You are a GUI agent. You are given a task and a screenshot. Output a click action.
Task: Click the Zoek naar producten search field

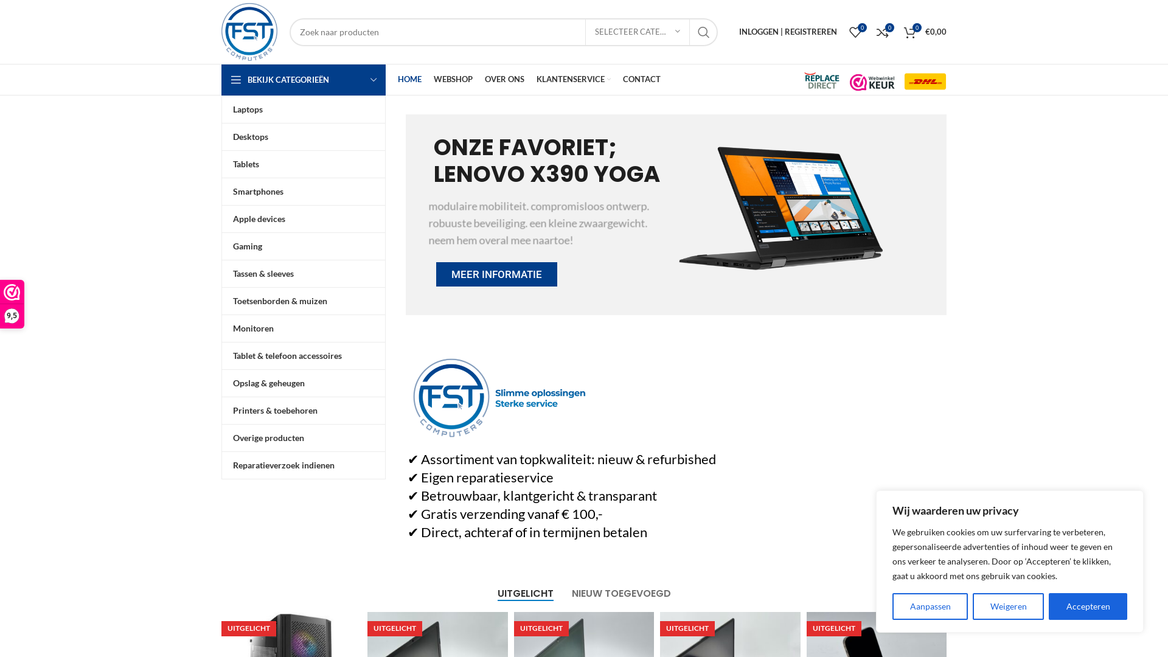point(438,32)
